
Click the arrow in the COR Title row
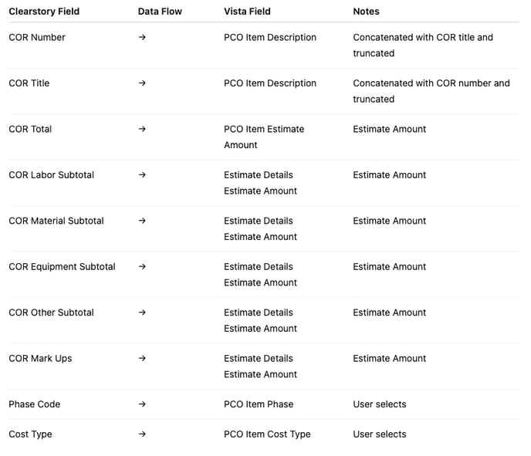(x=142, y=83)
